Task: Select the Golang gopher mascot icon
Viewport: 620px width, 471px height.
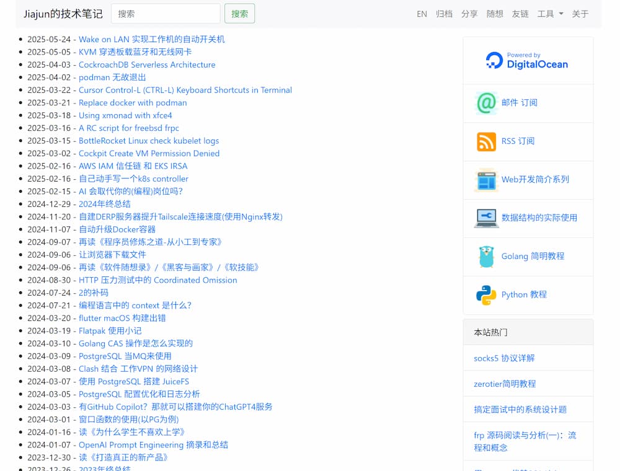Action: (x=487, y=256)
